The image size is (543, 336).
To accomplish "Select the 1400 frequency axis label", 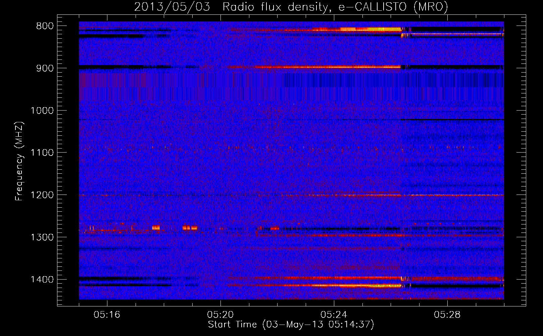I will click(x=42, y=280).
